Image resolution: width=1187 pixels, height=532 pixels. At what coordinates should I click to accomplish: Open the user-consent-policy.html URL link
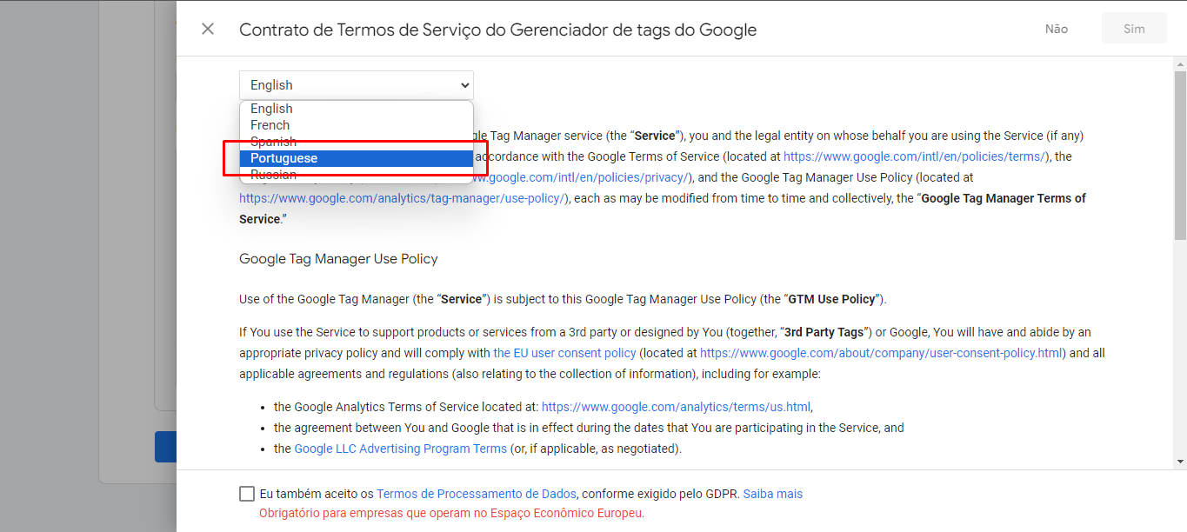[882, 353]
